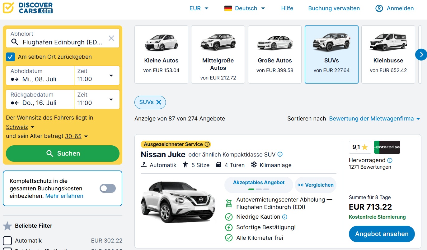The height and width of the screenshot is (250, 427).
Task: Open Buchung verwalten
Action: tap(334, 8)
